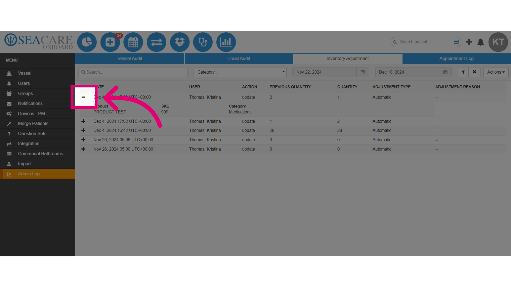This screenshot has height=287, width=511.
Task: Open the medical cross icon with badge 24
Action: click(110, 42)
